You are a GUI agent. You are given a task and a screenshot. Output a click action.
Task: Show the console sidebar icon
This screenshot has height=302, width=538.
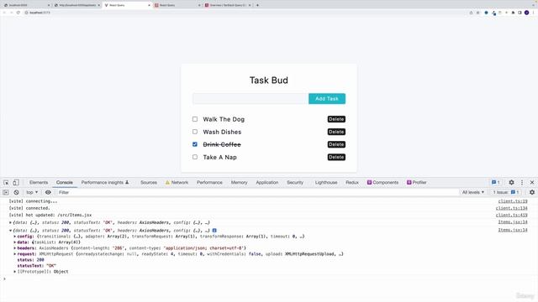6,192
